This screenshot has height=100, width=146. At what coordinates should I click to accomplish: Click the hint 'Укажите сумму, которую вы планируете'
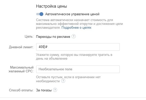[x=67, y=55]
